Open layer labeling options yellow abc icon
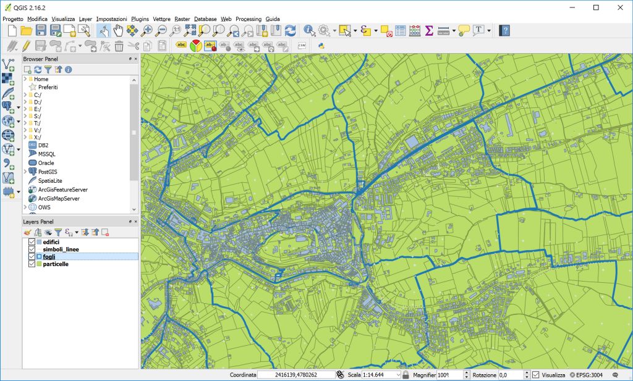 [x=181, y=45]
